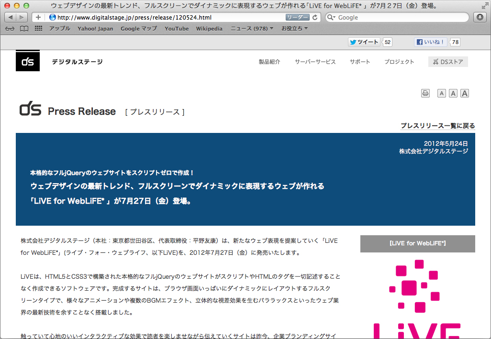Go to the DSストア shop button
Image resolution: width=491 pixels, height=339 pixels.
pos(448,62)
